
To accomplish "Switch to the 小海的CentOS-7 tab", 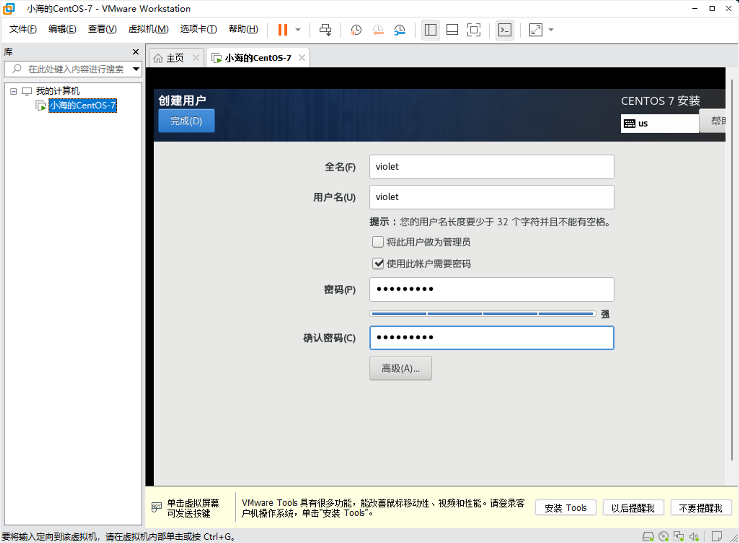I will click(x=258, y=58).
